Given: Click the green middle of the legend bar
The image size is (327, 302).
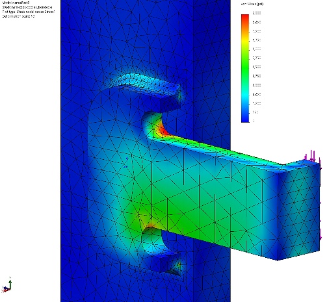Looking at the screenshot, I should tap(245, 67).
